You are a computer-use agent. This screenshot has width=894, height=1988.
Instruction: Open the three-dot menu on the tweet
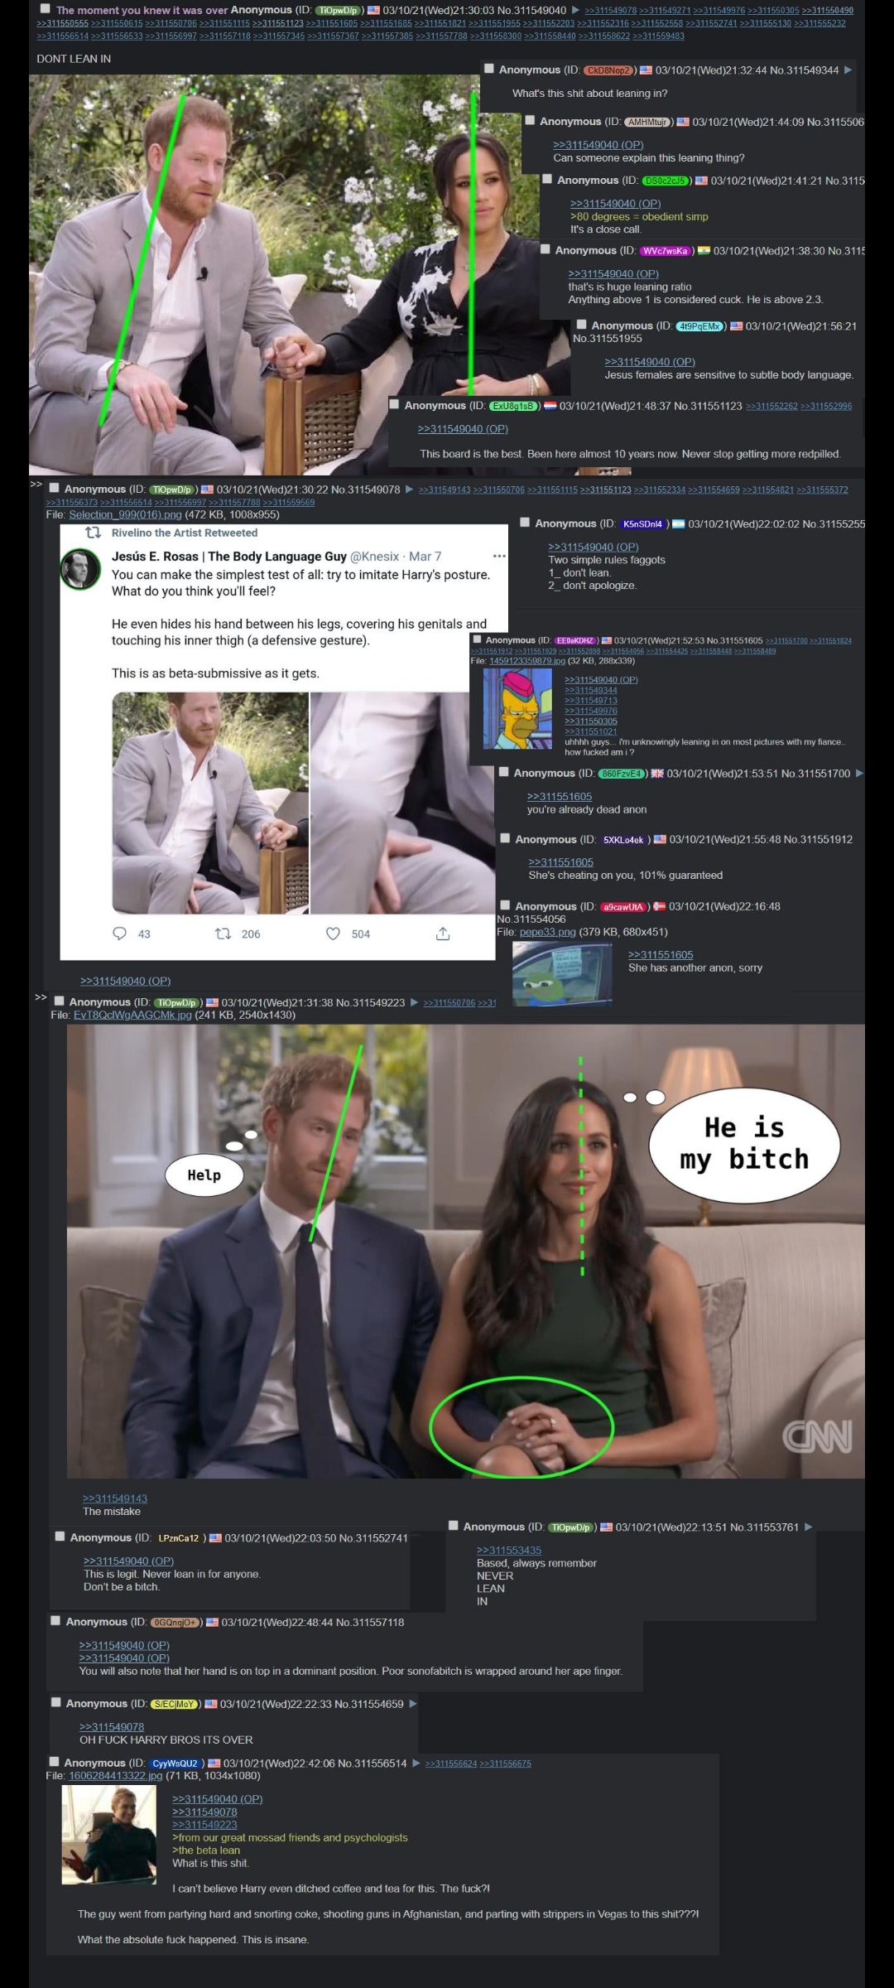[499, 556]
